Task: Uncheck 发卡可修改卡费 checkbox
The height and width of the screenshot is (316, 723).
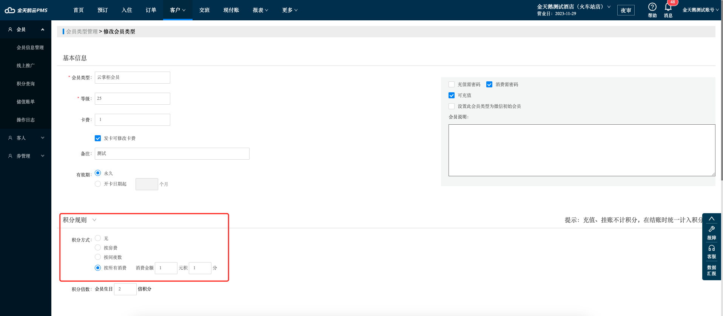Action: pyautogui.click(x=98, y=138)
